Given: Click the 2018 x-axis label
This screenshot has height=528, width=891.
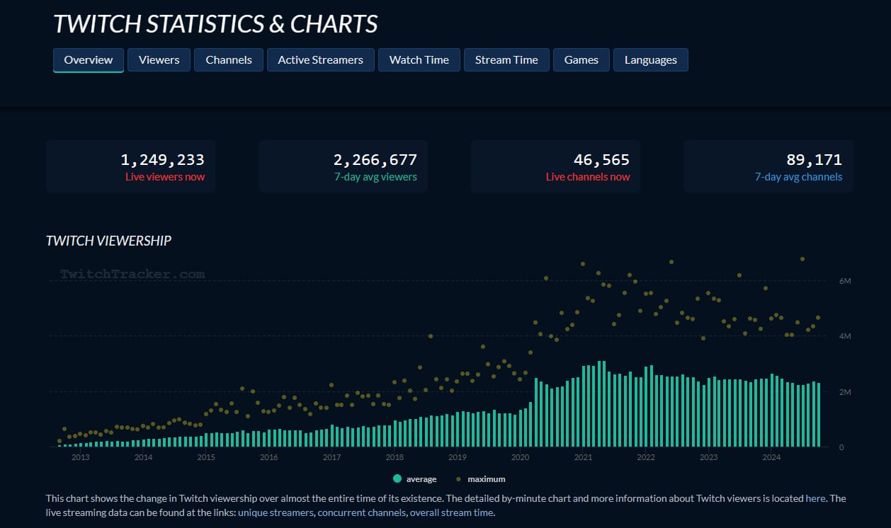Looking at the screenshot, I should (x=395, y=457).
